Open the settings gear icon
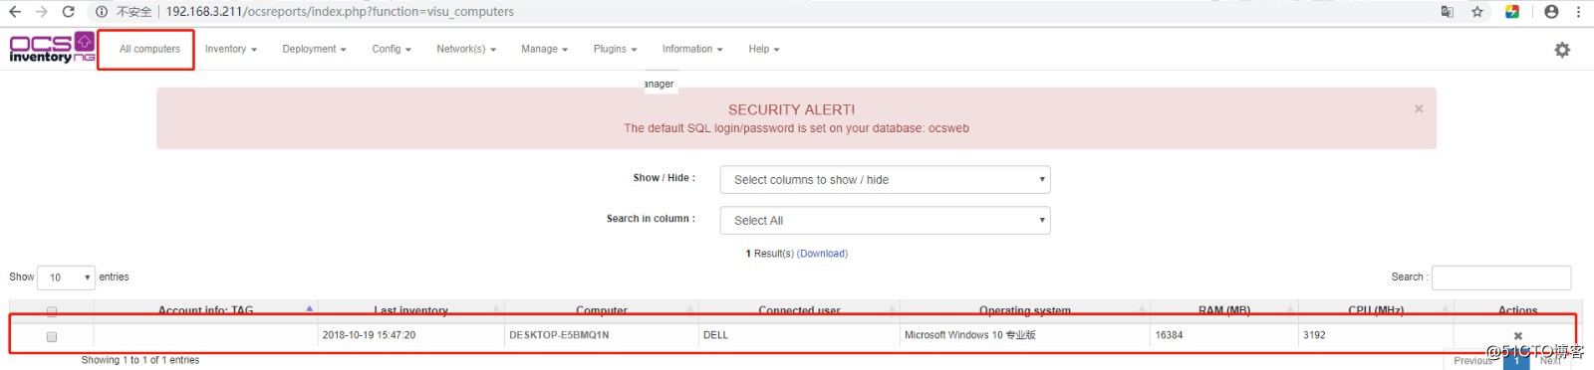Image resolution: width=1594 pixels, height=370 pixels. pyautogui.click(x=1562, y=50)
